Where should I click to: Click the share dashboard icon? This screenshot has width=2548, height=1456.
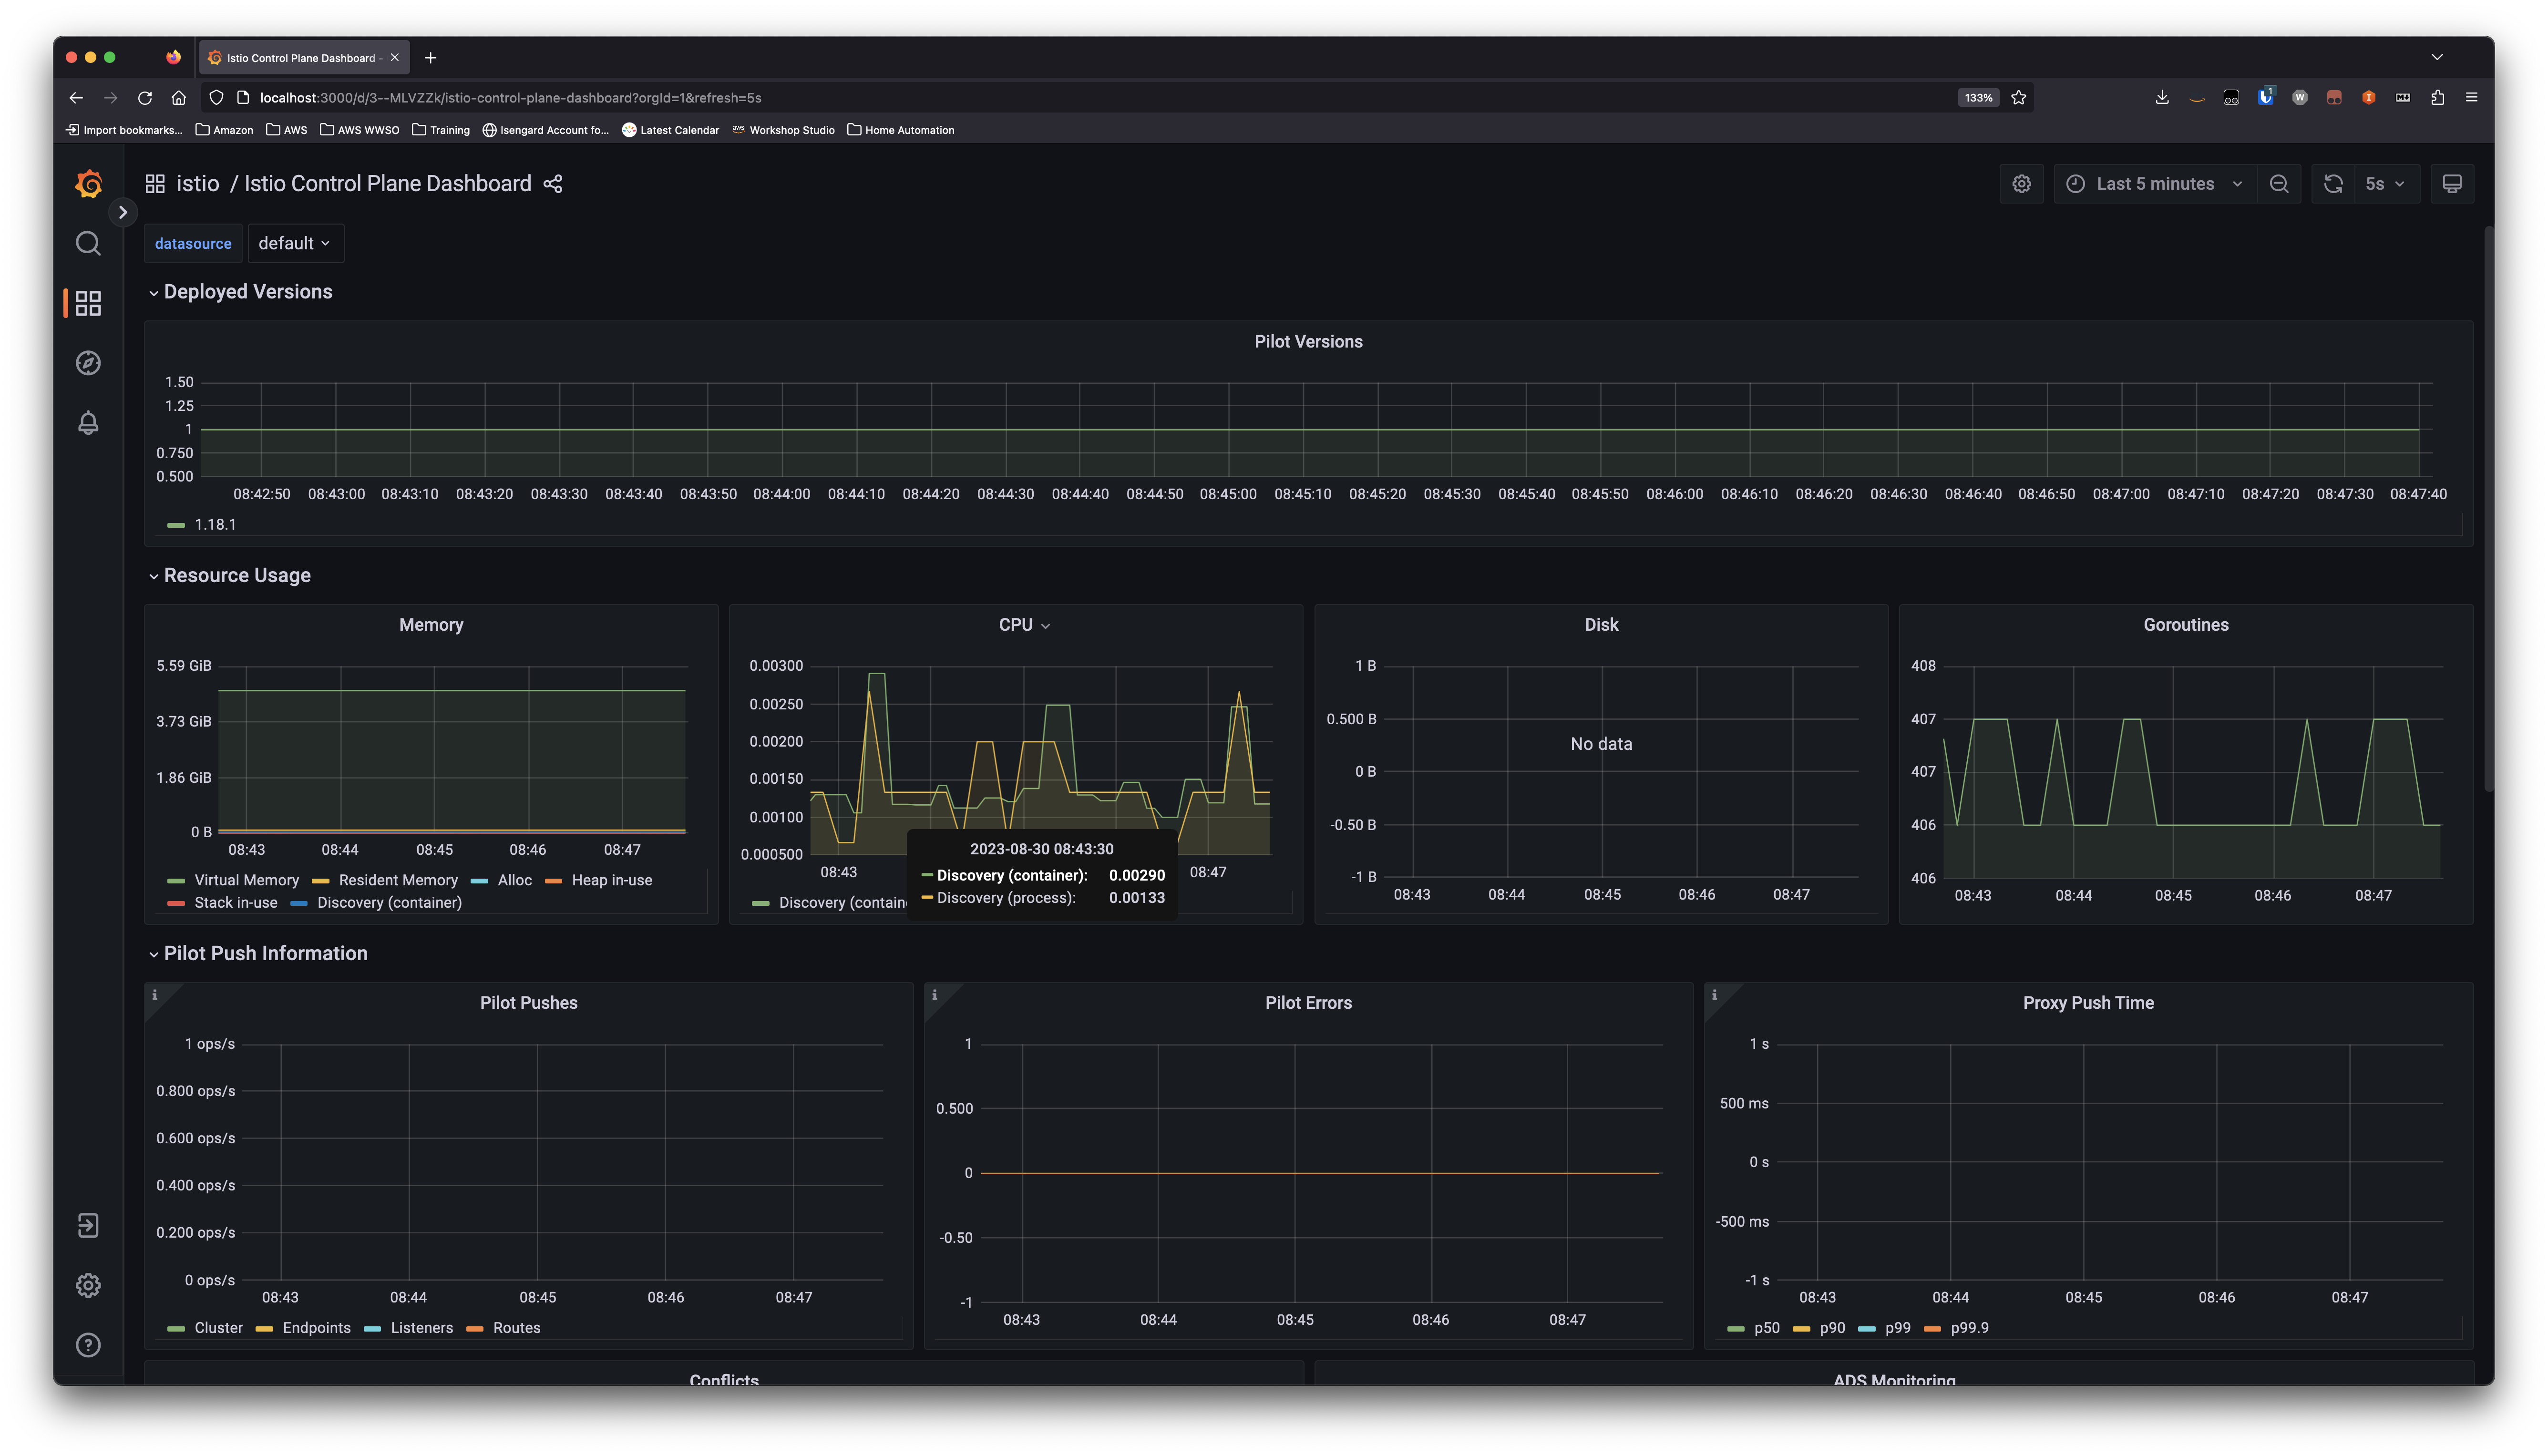[x=552, y=183]
